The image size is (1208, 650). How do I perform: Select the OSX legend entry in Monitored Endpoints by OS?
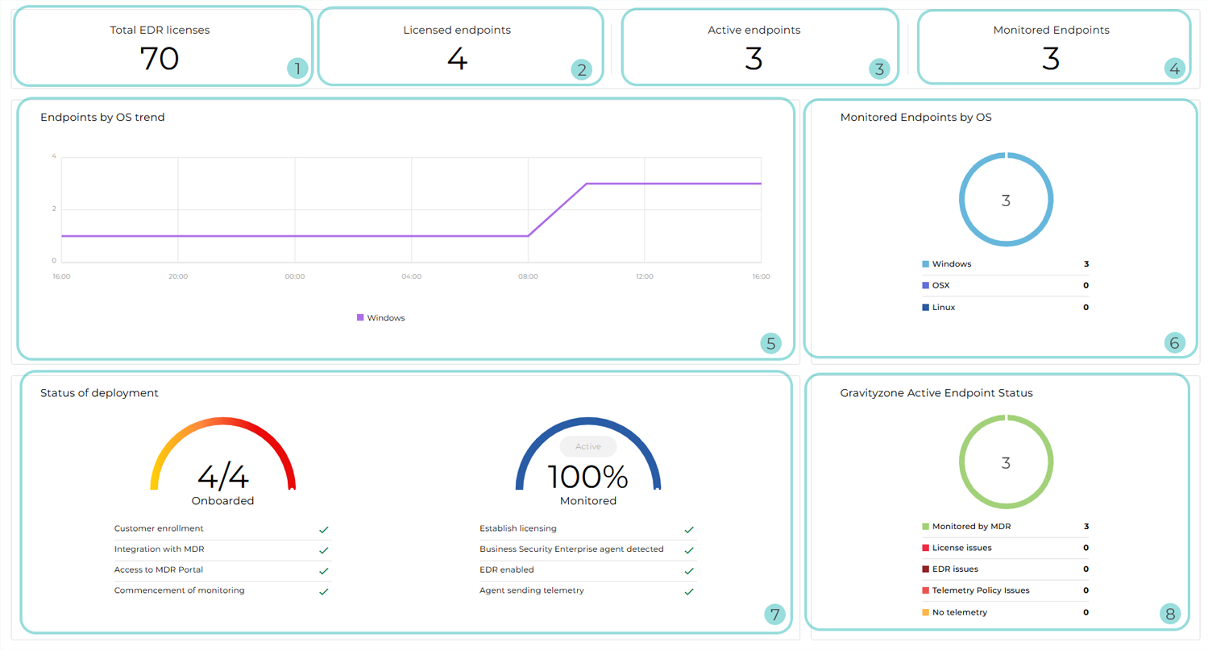940,286
